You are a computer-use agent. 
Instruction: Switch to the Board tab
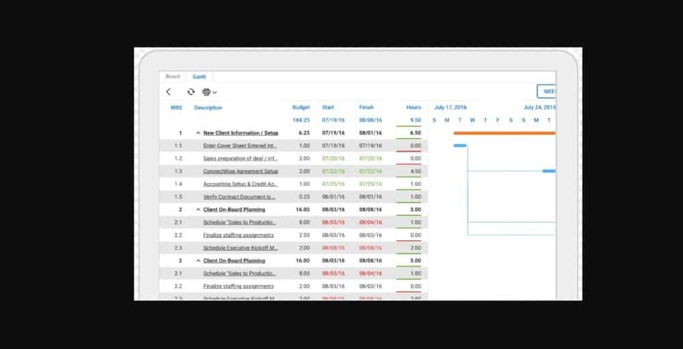point(173,76)
